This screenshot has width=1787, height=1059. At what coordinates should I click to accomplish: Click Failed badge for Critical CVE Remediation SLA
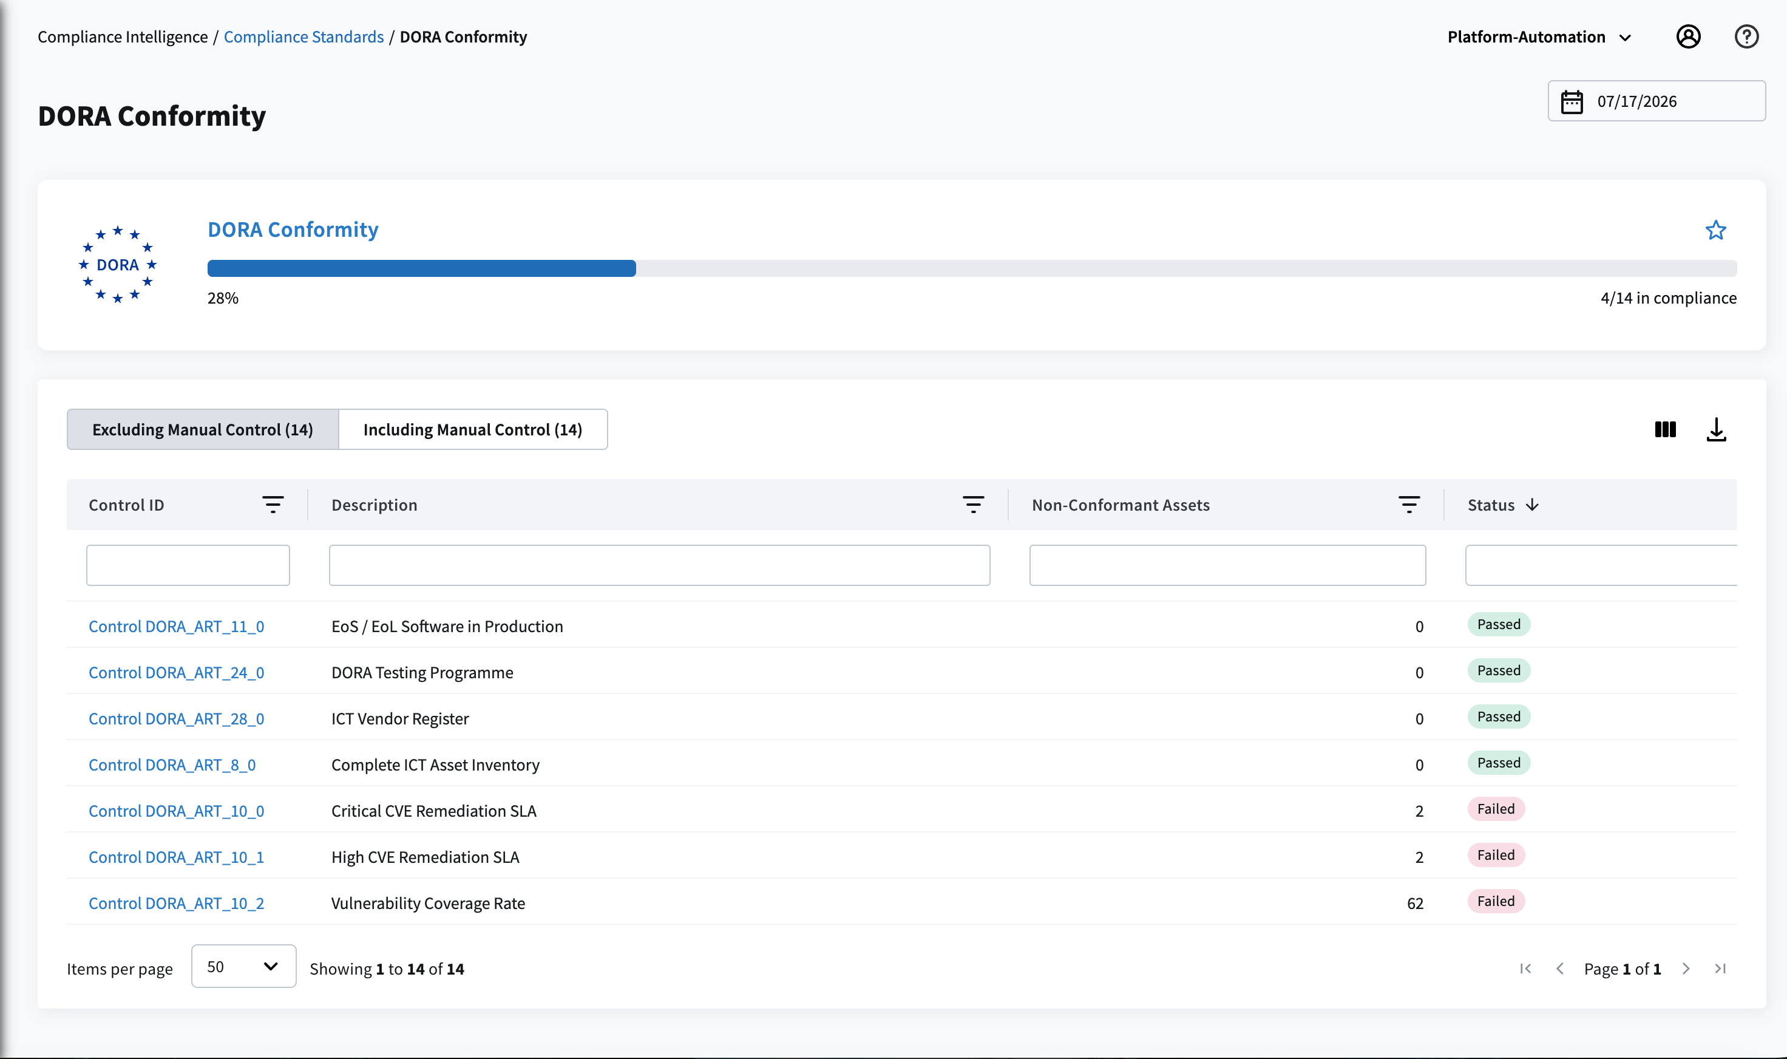point(1495,809)
